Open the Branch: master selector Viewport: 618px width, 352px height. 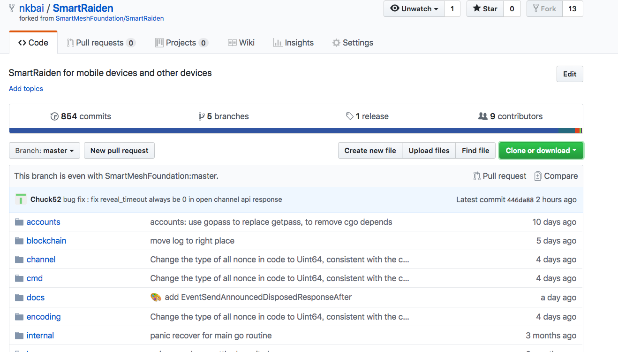[45, 151]
